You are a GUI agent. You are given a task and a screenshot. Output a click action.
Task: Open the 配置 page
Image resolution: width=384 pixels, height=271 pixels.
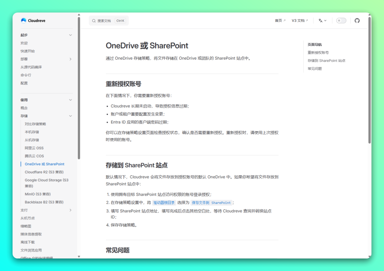(x=24, y=83)
